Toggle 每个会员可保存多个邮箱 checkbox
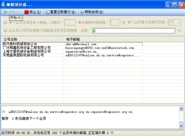This screenshot has height=136, width=185. (x=5, y=23)
